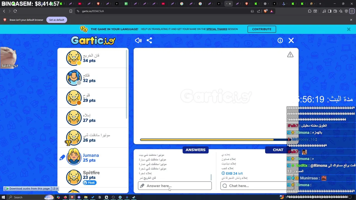The height and width of the screenshot is (200, 356).
Task: Open the Brave Rewards triangle icon
Action: click(x=271, y=11)
